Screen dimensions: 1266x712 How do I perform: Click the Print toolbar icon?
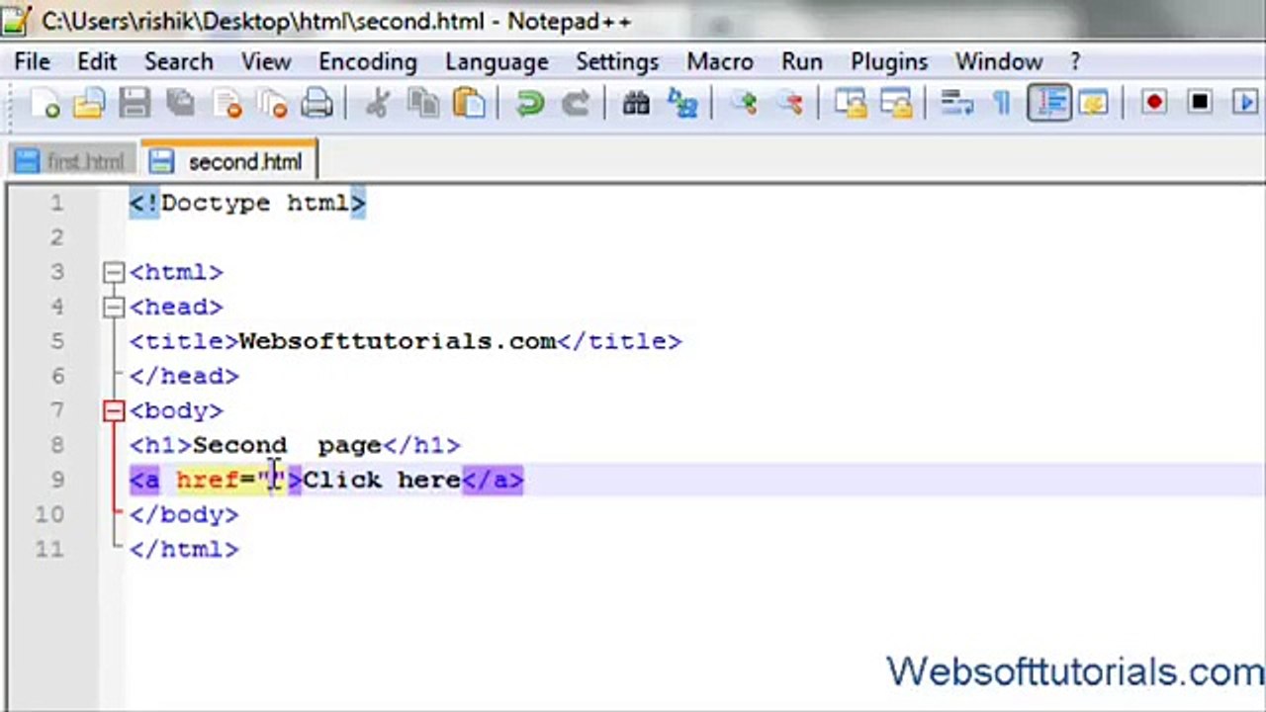pos(316,103)
